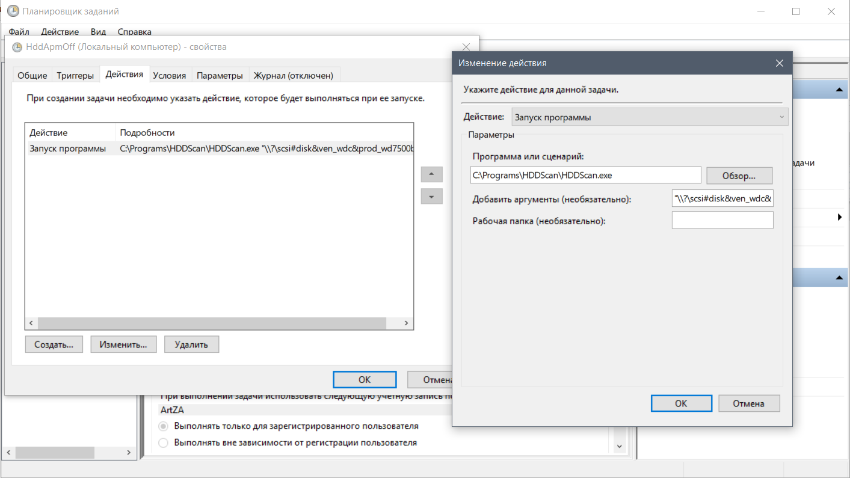Select Выполнять вне зависимости от регистрации пользователя option

(x=164, y=443)
